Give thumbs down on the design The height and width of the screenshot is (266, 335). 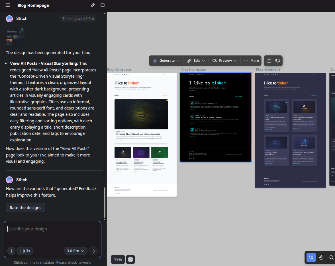[x=277, y=61]
